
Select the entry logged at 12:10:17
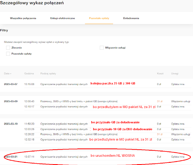[x=64, y=107]
